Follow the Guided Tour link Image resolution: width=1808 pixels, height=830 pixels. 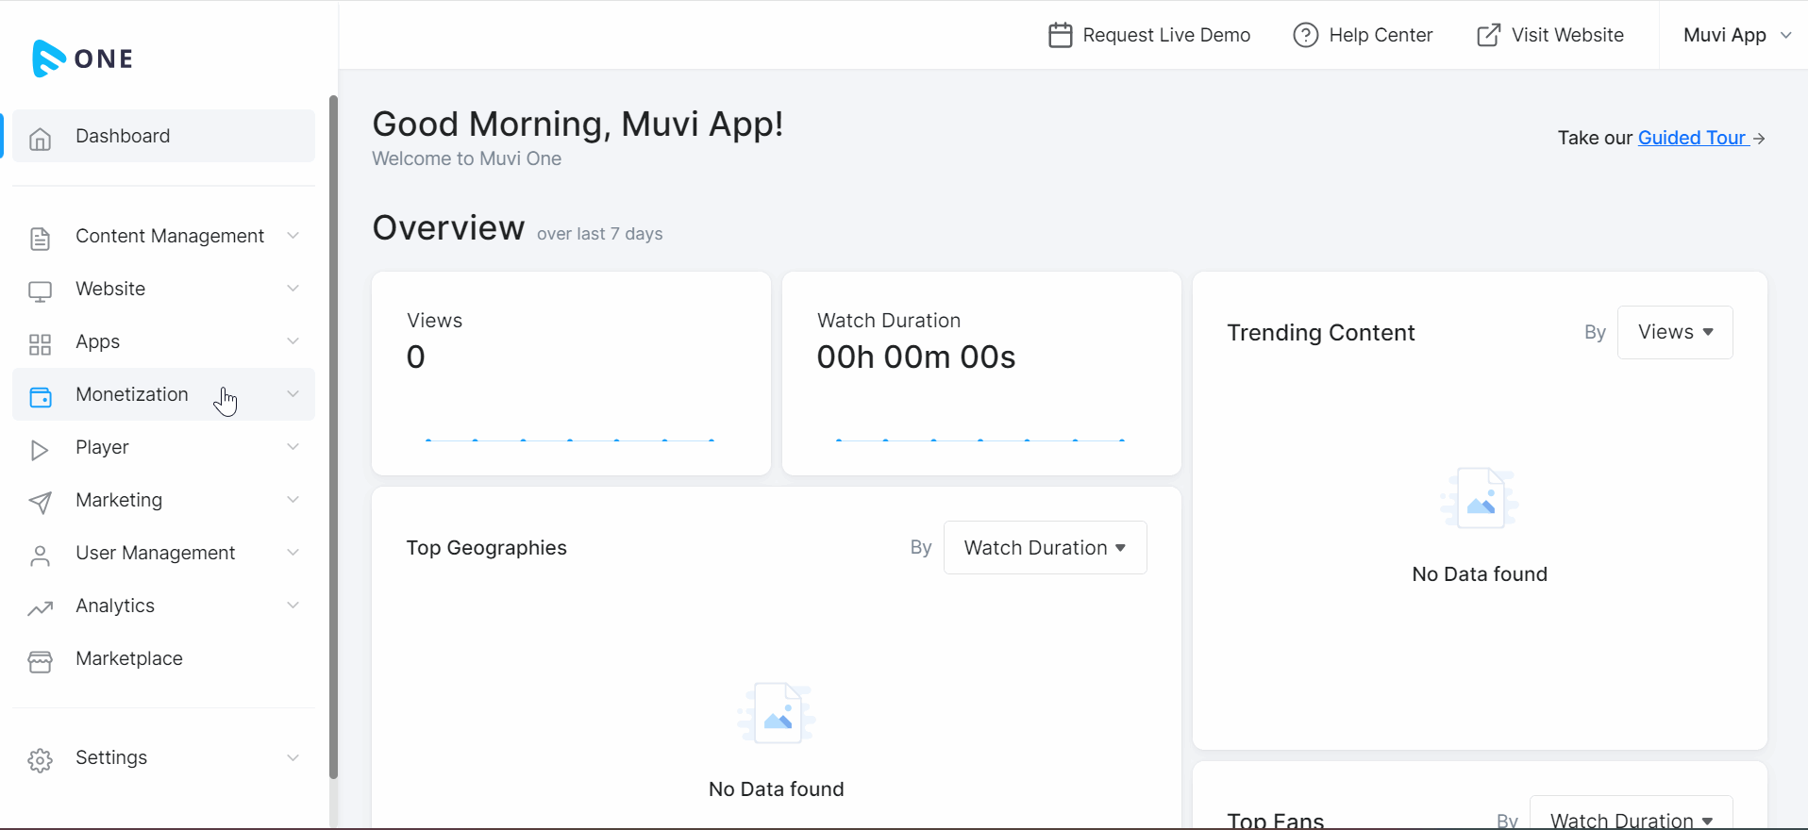[1692, 138]
